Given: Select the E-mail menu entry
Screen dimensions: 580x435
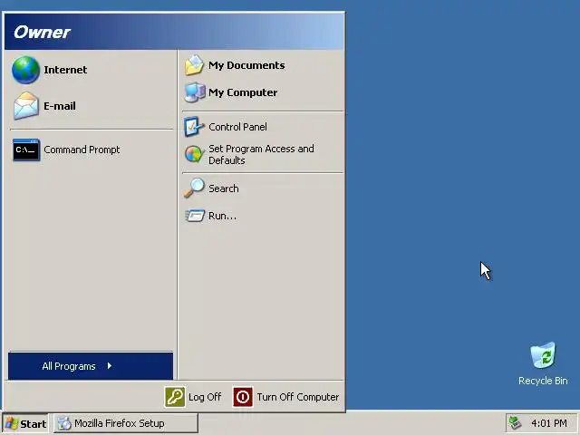Looking at the screenshot, I should tap(91, 106).
